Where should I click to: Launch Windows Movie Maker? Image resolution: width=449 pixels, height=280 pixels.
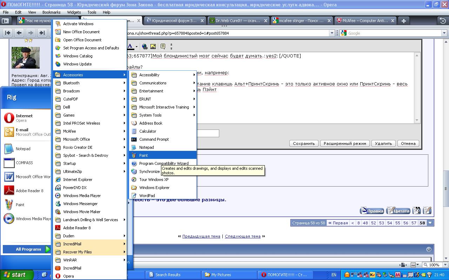pos(90,212)
